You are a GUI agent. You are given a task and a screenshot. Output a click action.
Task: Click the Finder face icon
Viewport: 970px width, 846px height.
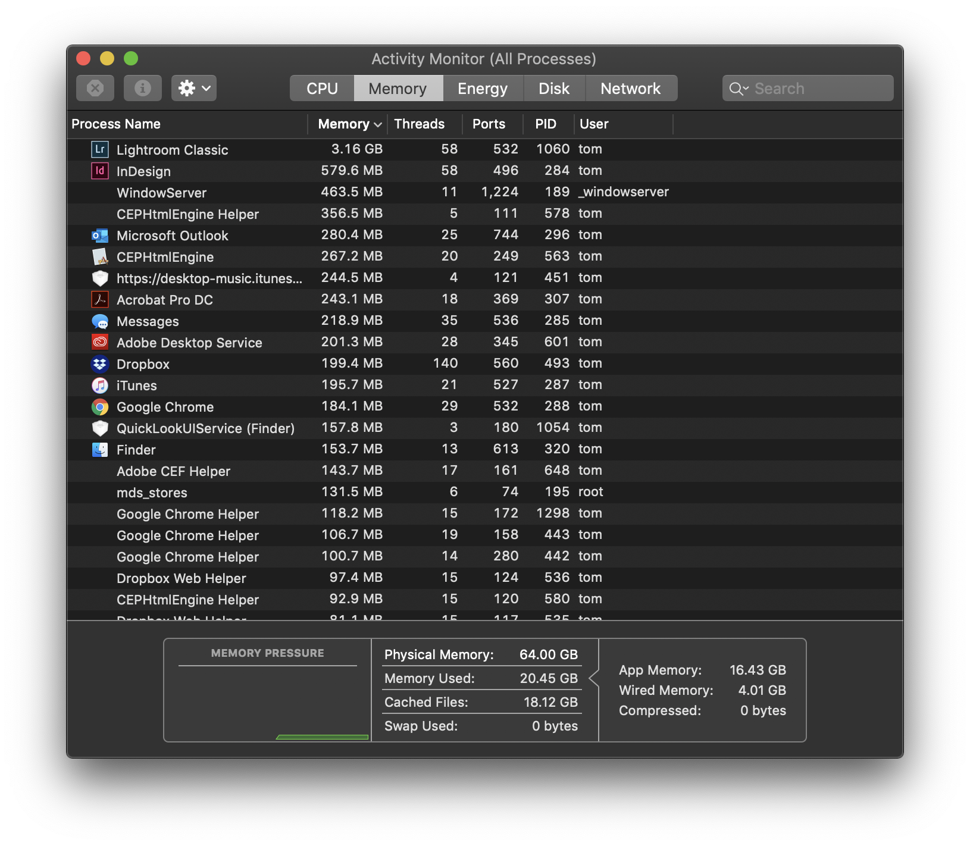[x=100, y=450]
